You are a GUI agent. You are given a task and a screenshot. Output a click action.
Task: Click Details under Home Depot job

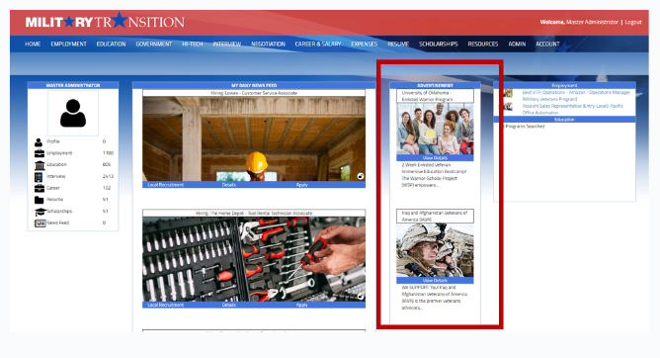pyautogui.click(x=229, y=305)
